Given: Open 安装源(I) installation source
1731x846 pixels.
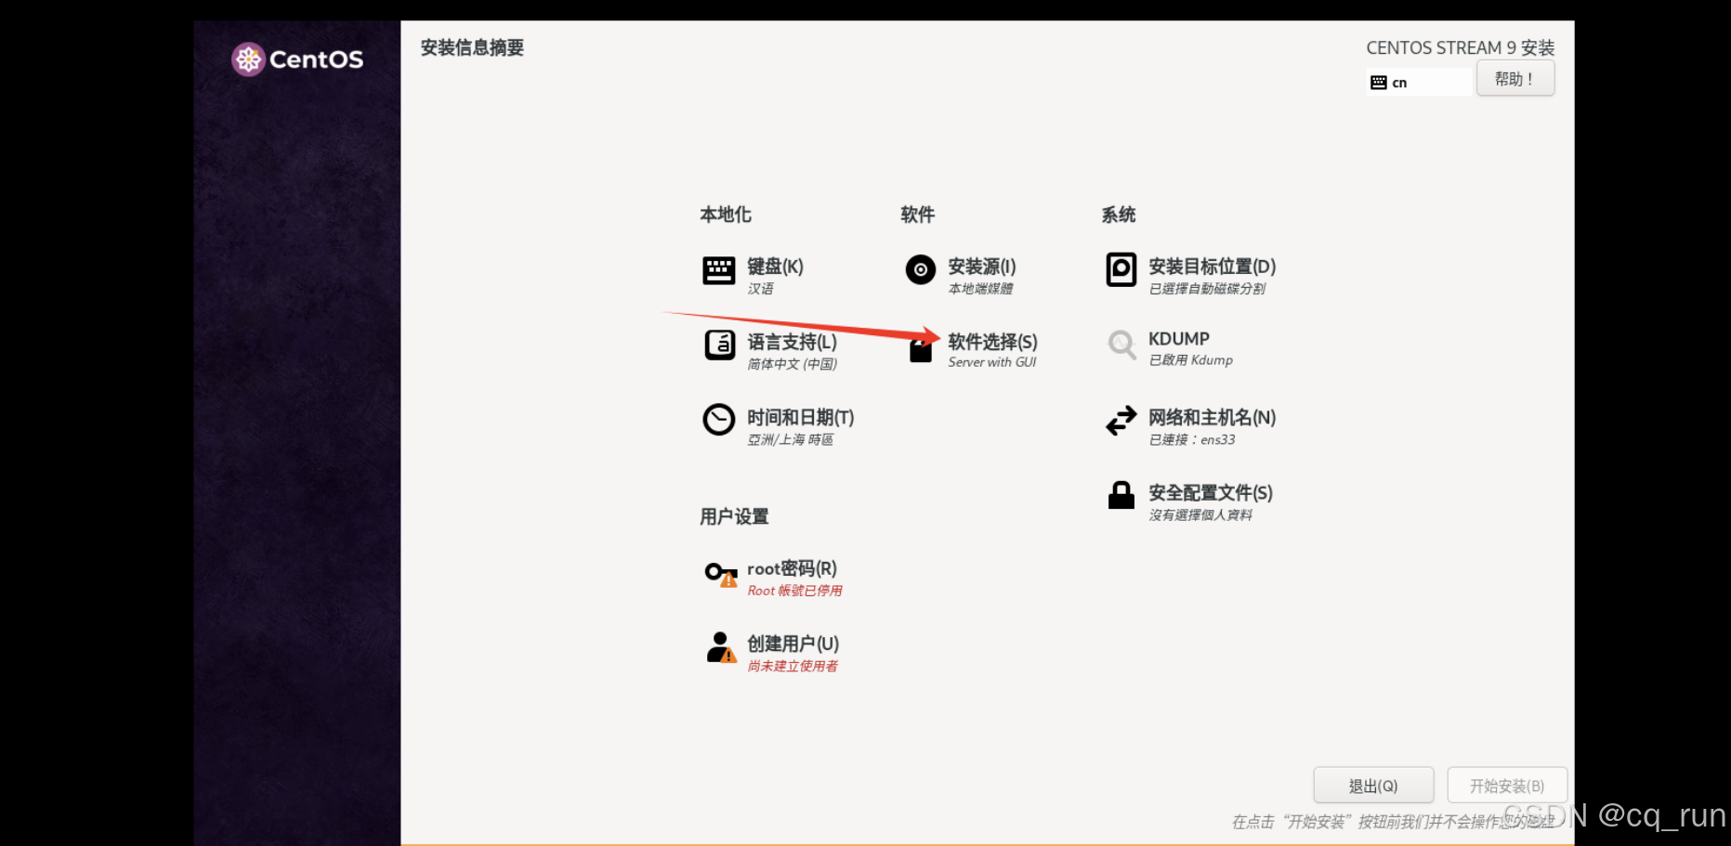Looking at the screenshot, I should coord(982,267).
